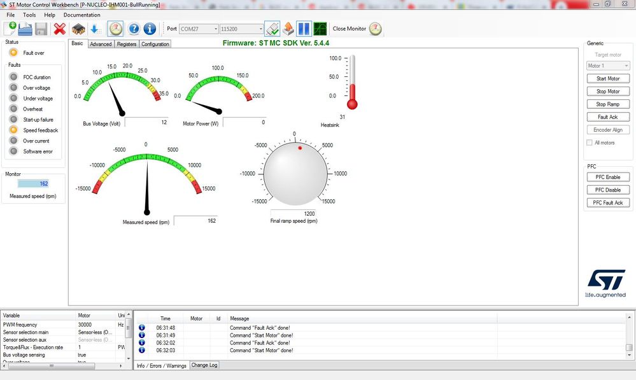
Task: Click info icon of 06:32:03 log entry
Action: [141, 350]
